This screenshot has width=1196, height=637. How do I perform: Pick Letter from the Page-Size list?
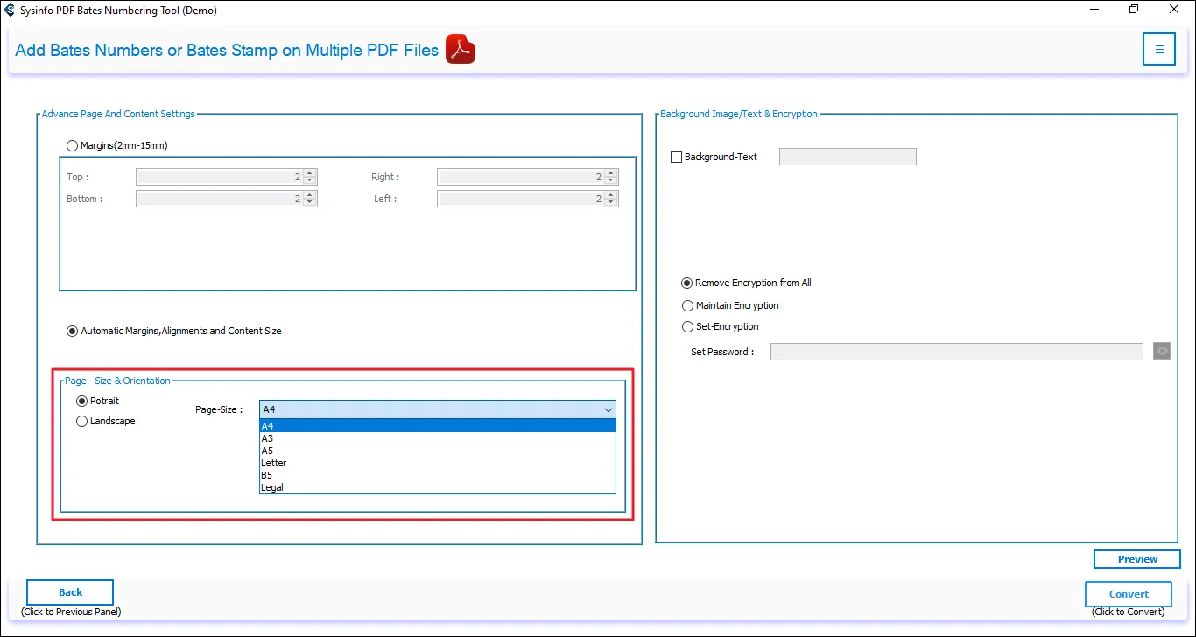click(438, 463)
